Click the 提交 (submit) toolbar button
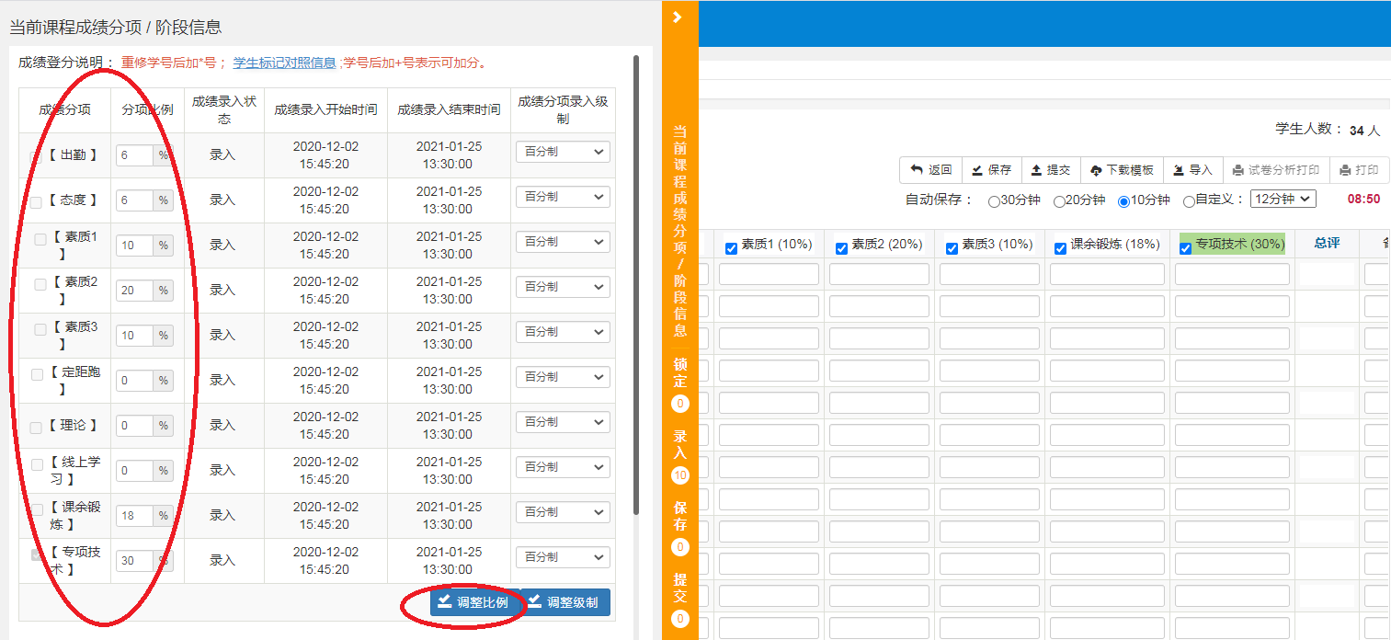Screen dimensions: 1391x640 click(x=1050, y=170)
